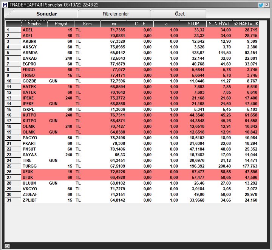The image size is (272, 250).
Task: Click rsi value 77,4171 for FRIGO
Action: pos(117,75)
